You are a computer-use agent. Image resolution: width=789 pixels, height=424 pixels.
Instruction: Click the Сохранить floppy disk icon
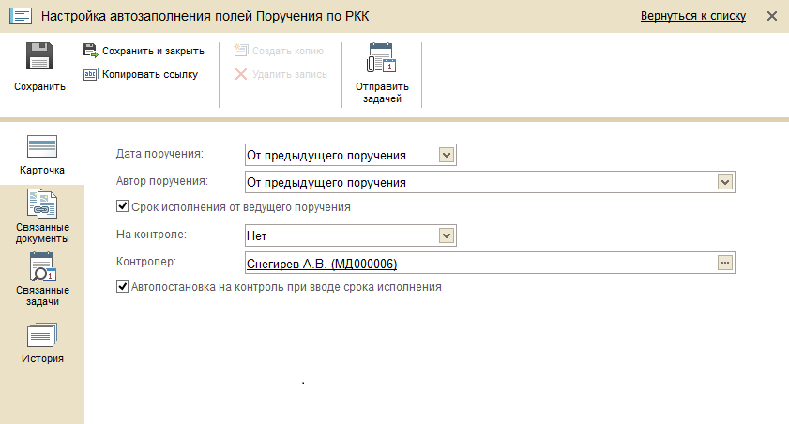coord(39,56)
